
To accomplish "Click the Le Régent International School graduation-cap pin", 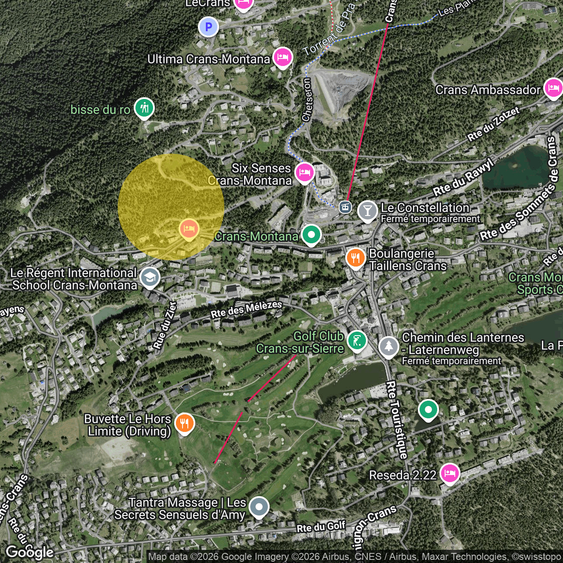I will click(150, 278).
